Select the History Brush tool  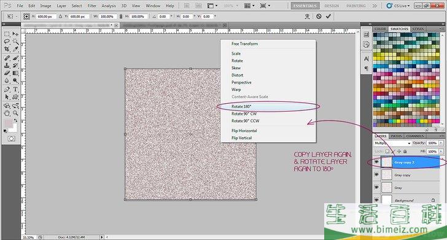(x=15, y=66)
